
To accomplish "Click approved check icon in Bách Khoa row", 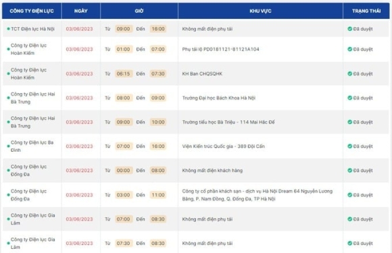I will click(x=349, y=98).
